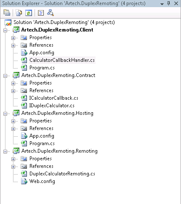Expand References under the Client project
This screenshot has width=181, height=204.
13,45
